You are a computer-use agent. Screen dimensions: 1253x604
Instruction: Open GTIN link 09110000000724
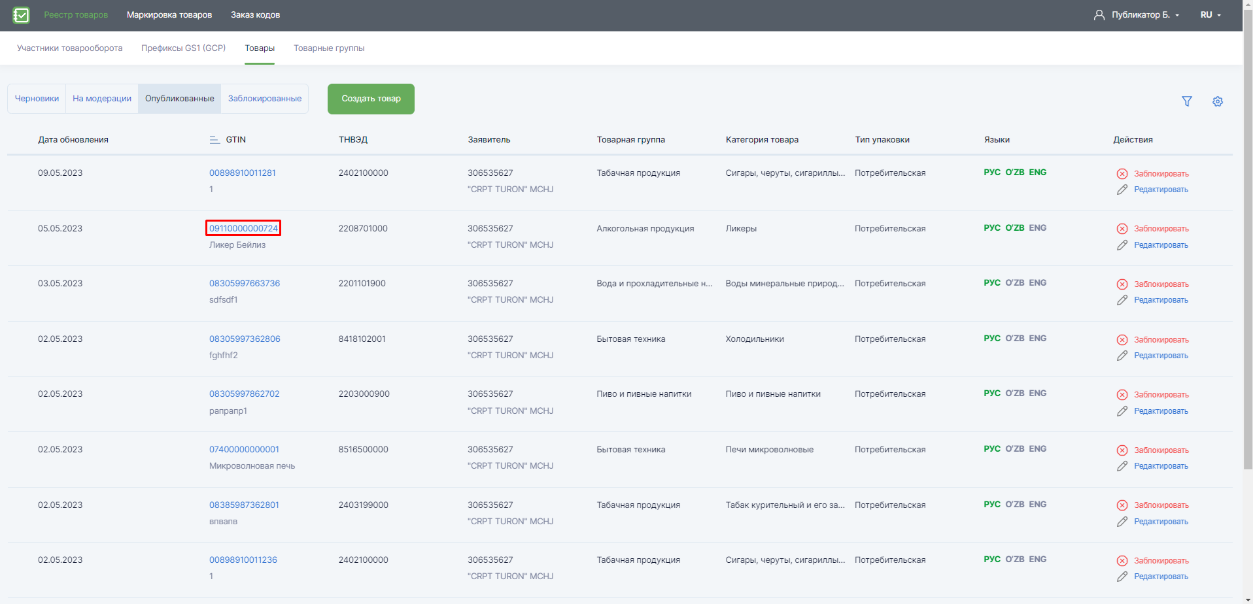point(243,228)
